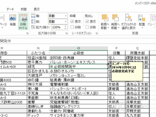Screen dimensions: 156x117
Task: Send object backward with 背面へ移動
Action: tap(115, 22)
